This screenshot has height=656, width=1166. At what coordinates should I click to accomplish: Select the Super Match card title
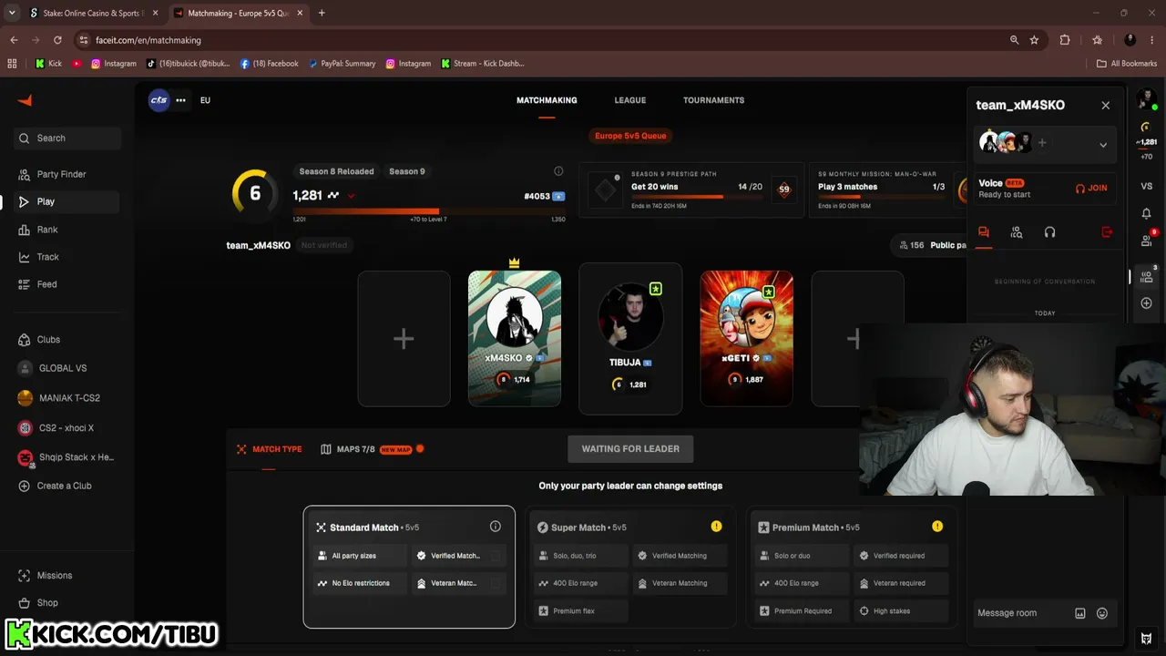[x=578, y=528]
